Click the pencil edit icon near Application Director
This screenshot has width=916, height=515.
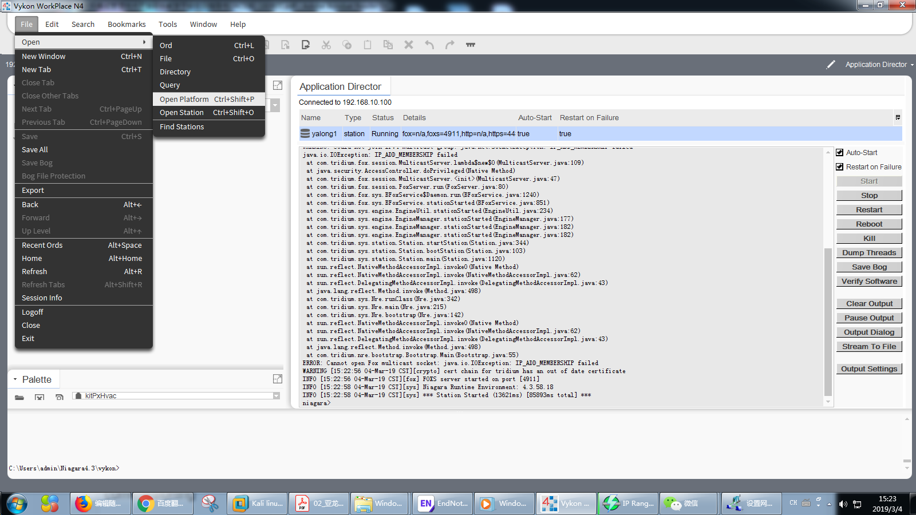tap(831, 65)
